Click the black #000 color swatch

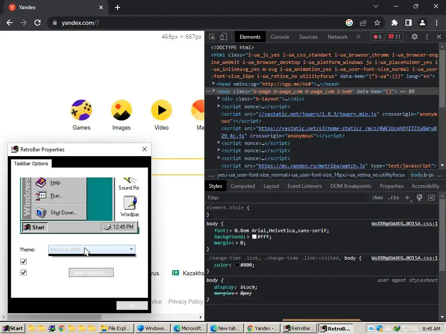click(237, 265)
